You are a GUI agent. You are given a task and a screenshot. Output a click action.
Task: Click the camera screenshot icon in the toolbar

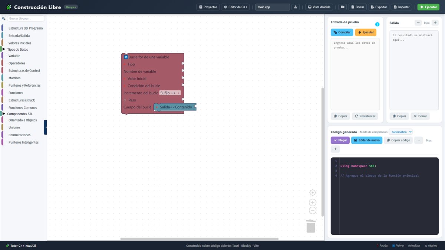[342, 7]
